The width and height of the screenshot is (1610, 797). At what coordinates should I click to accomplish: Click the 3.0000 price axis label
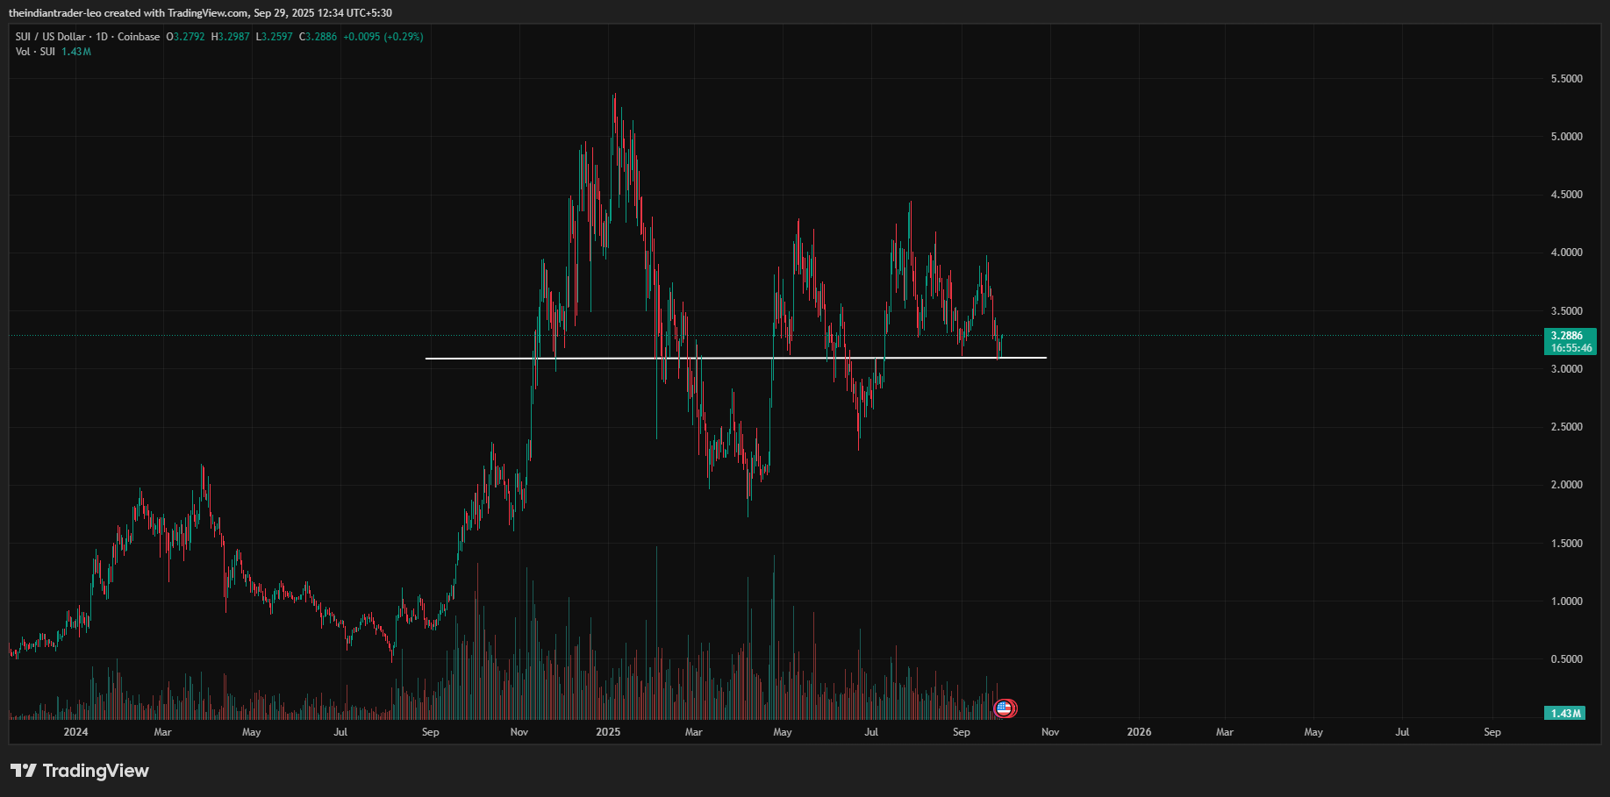click(1566, 369)
